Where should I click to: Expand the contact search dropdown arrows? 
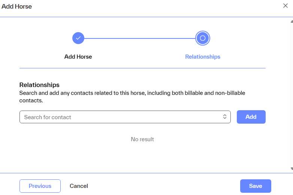click(225, 117)
